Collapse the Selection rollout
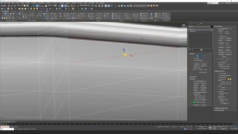 click(x=192, y=54)
